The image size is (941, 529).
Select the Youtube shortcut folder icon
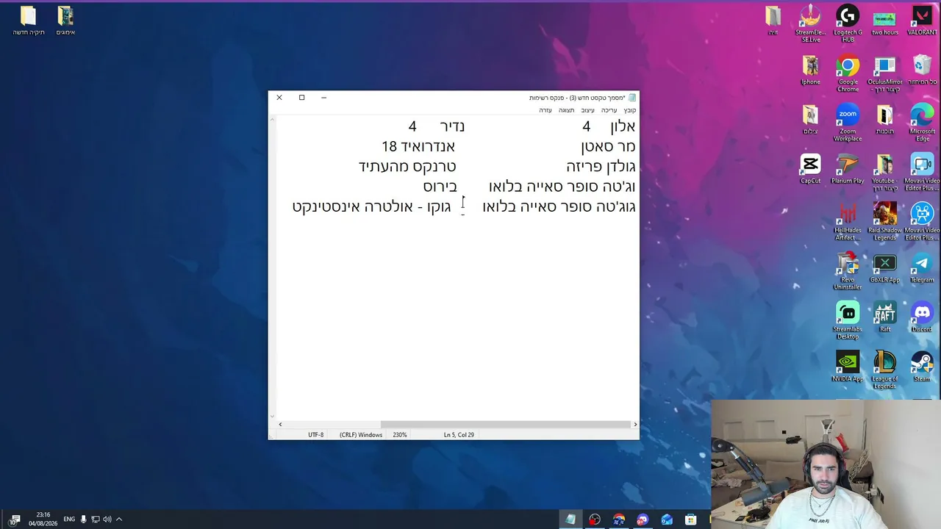click(884, 172)
